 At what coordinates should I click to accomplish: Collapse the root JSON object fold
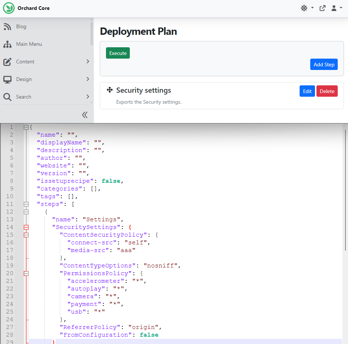tap(26, 127)
